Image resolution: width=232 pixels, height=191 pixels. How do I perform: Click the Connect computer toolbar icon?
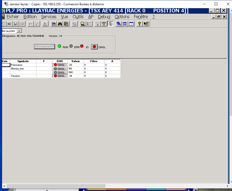tap(83, 24)
